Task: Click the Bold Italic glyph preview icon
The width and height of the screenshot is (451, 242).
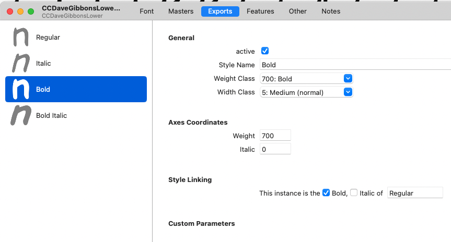Action: pos(20,115)
